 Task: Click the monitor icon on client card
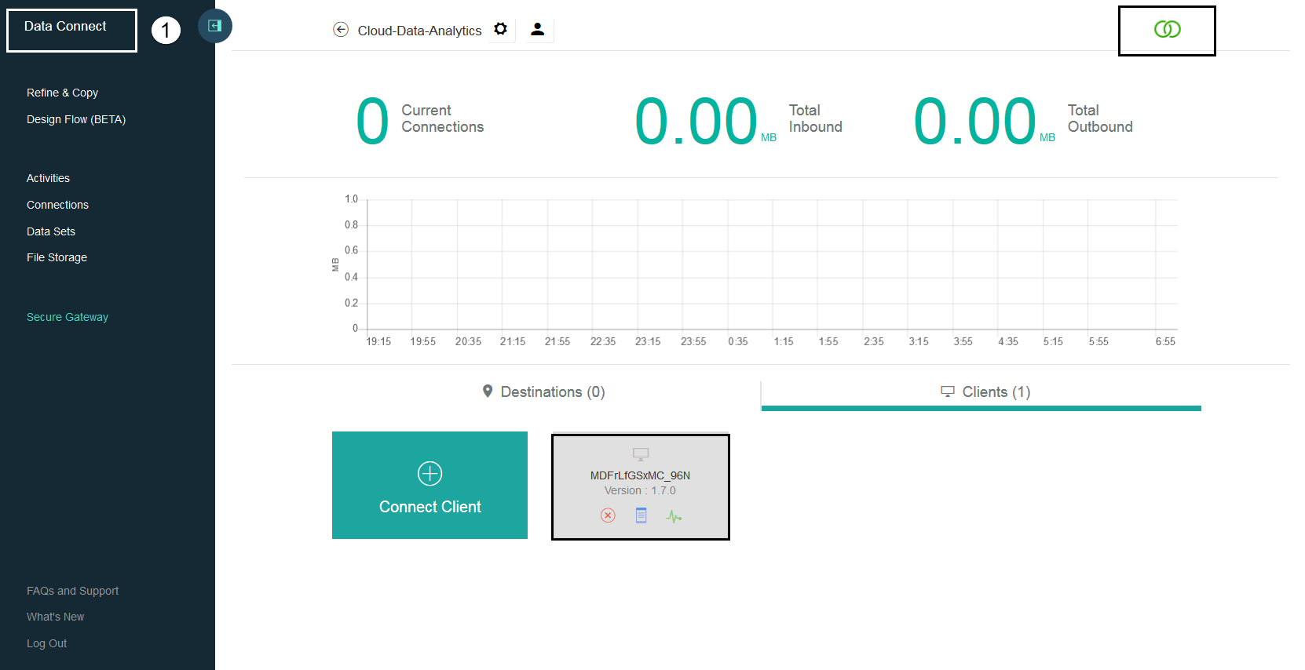(x=641, y=453)
